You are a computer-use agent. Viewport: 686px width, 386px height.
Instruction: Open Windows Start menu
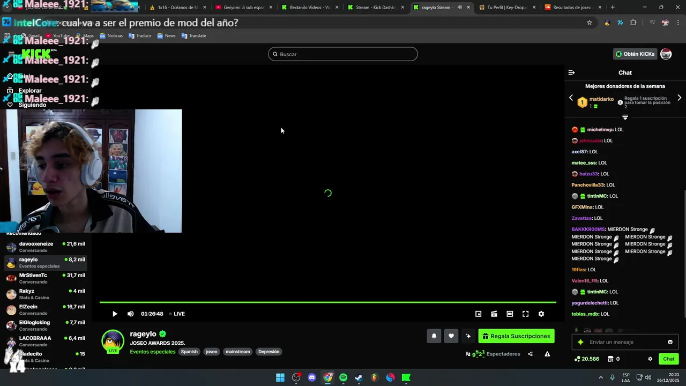(x=280, y=377)
